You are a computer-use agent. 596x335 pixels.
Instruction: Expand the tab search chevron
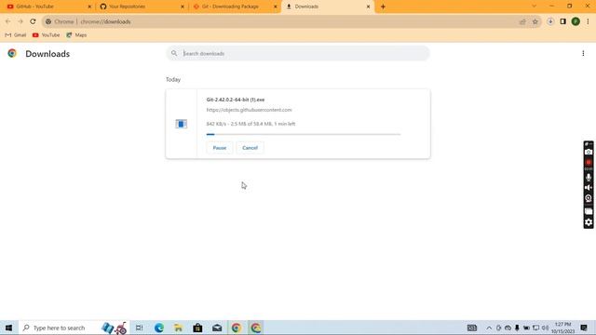point(534,7)
